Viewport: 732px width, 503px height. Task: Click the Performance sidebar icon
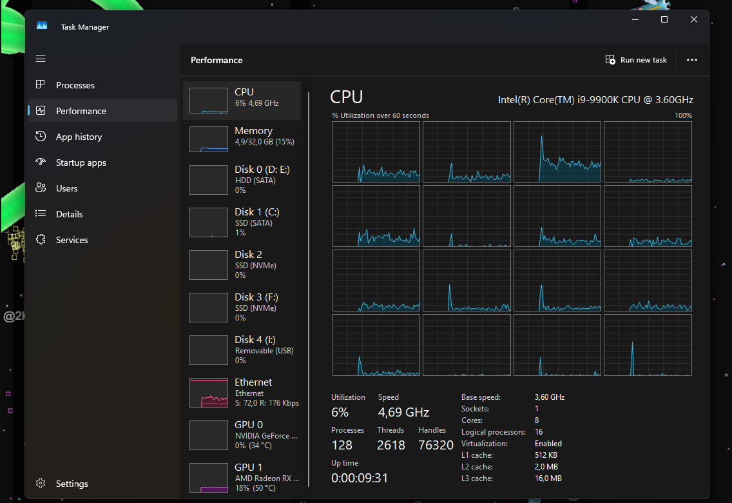click(41, 111)
